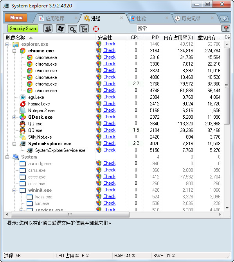Click the add new tab plus icon
The height and width of the screenshot is (262, 234).
[x=225, y=19]
